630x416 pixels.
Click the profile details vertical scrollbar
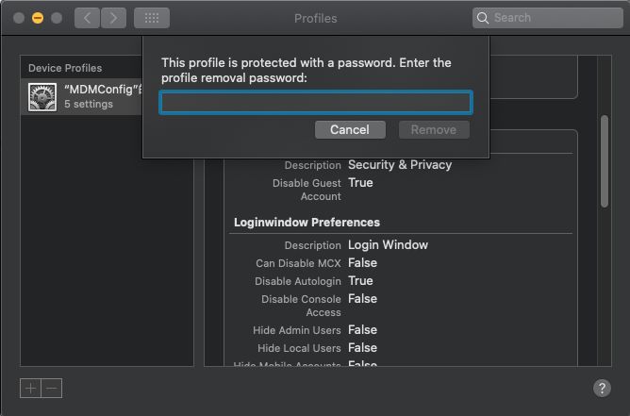pos(605,160)
